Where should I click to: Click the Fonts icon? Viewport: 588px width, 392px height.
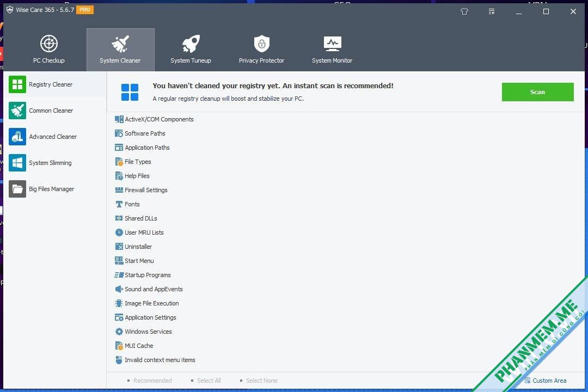click(x=119, y=204)
